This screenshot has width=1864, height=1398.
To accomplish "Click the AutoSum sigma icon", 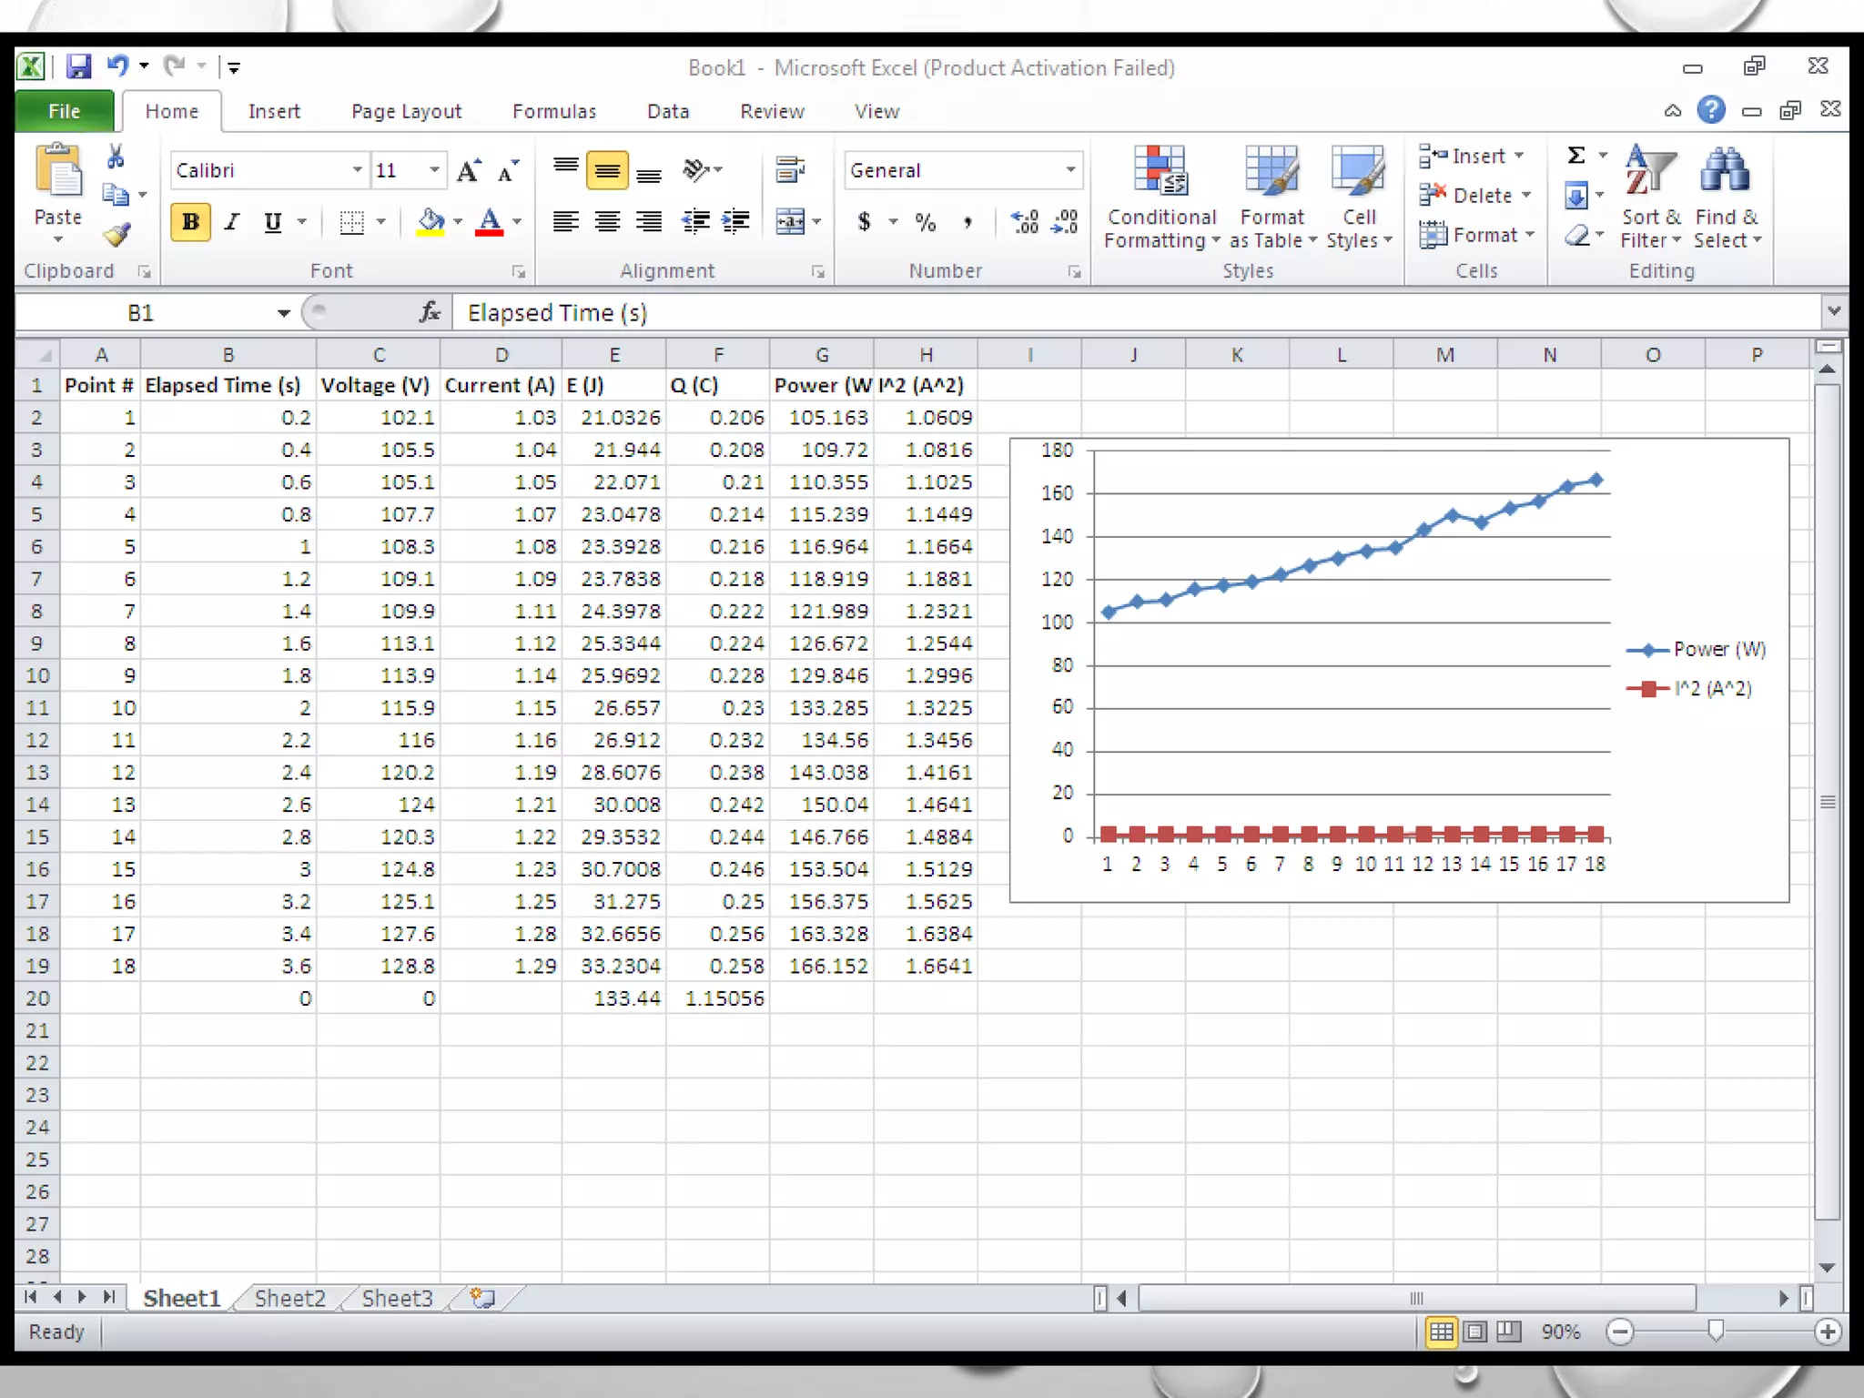I will (x=1576, y=156).
